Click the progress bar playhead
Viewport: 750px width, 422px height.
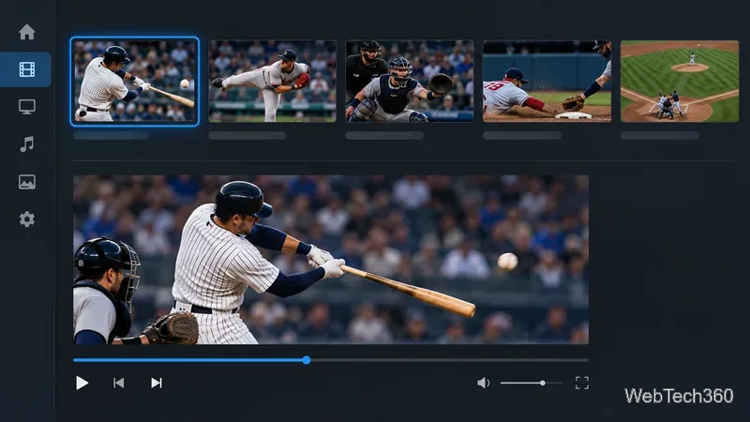click(307, 360)
